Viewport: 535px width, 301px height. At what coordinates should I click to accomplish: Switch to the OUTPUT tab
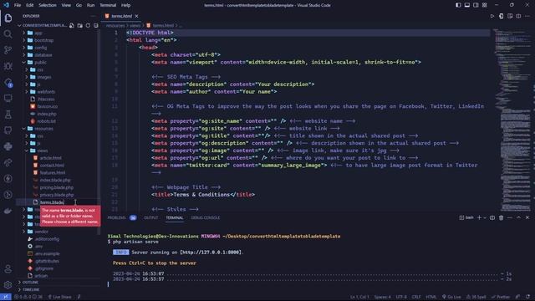[x=150, y=217]
